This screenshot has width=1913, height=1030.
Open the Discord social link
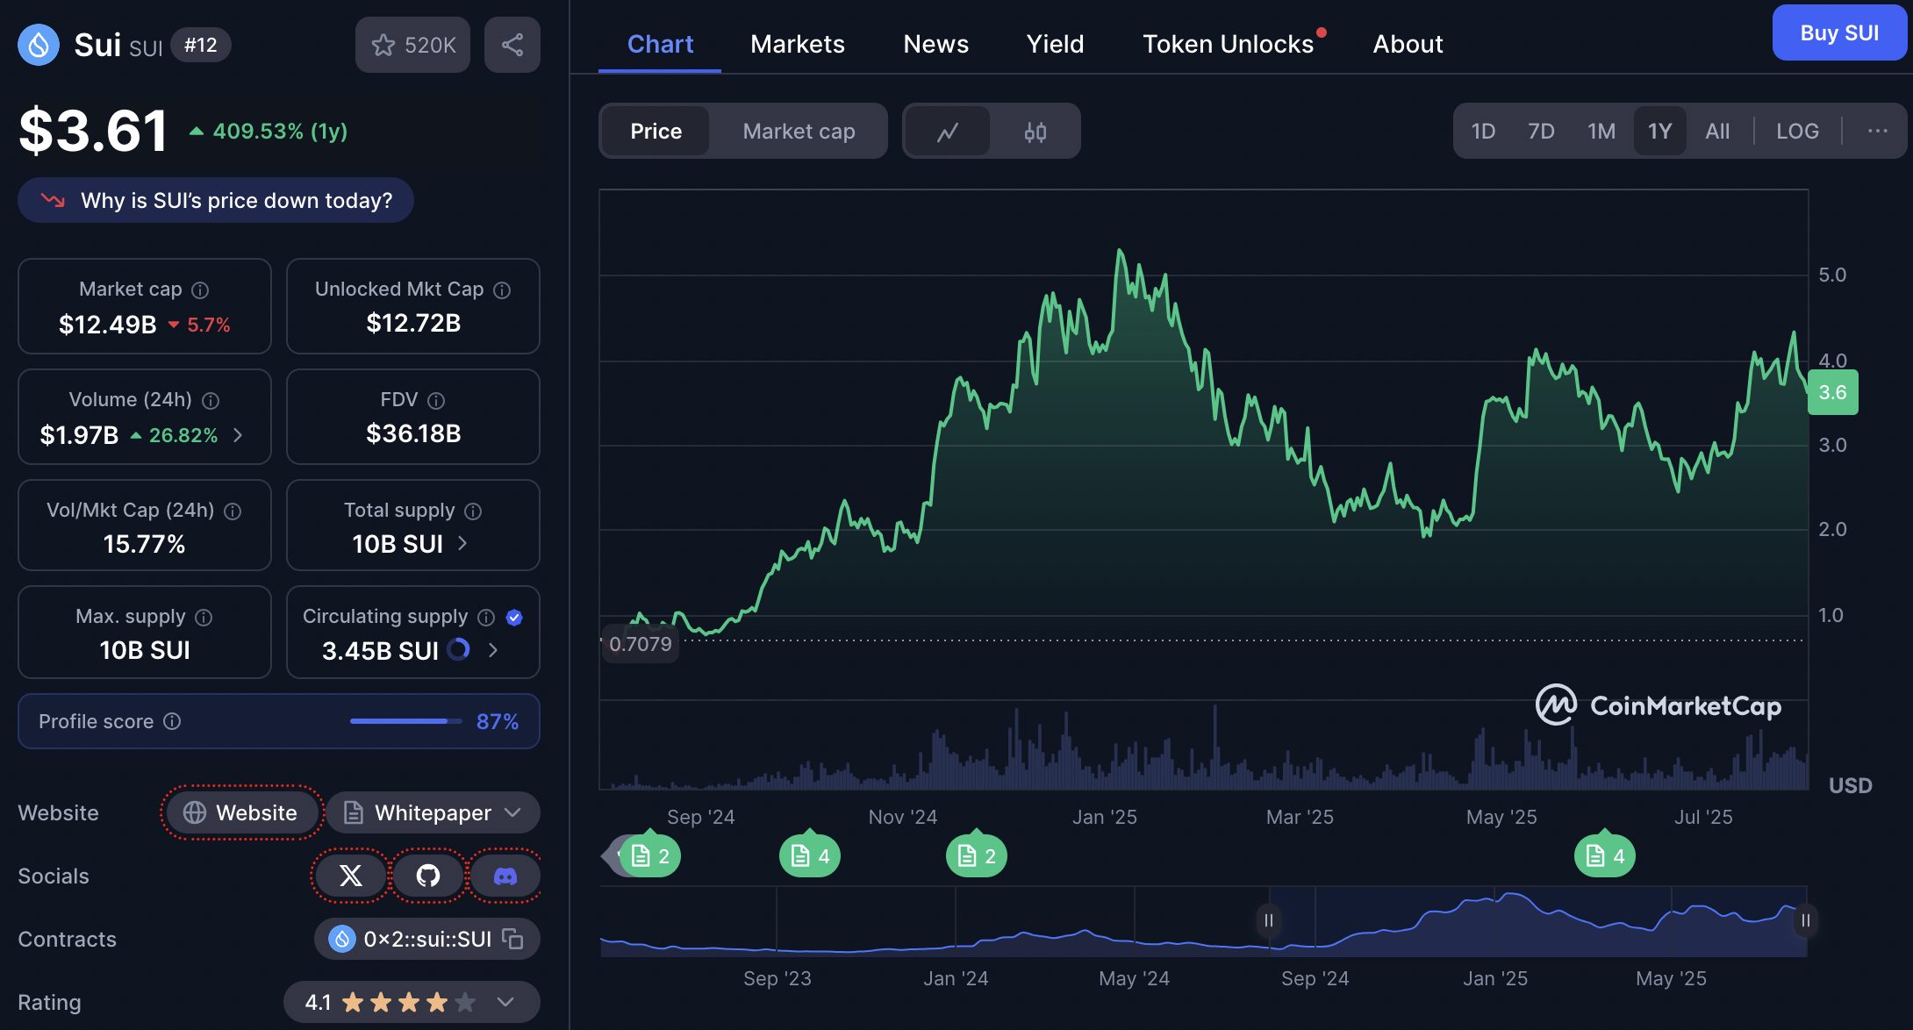(x=505, y=876)
